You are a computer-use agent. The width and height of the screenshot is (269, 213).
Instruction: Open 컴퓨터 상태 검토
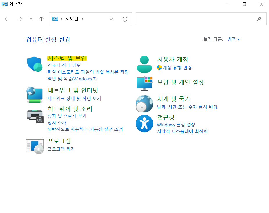(64, 65)
